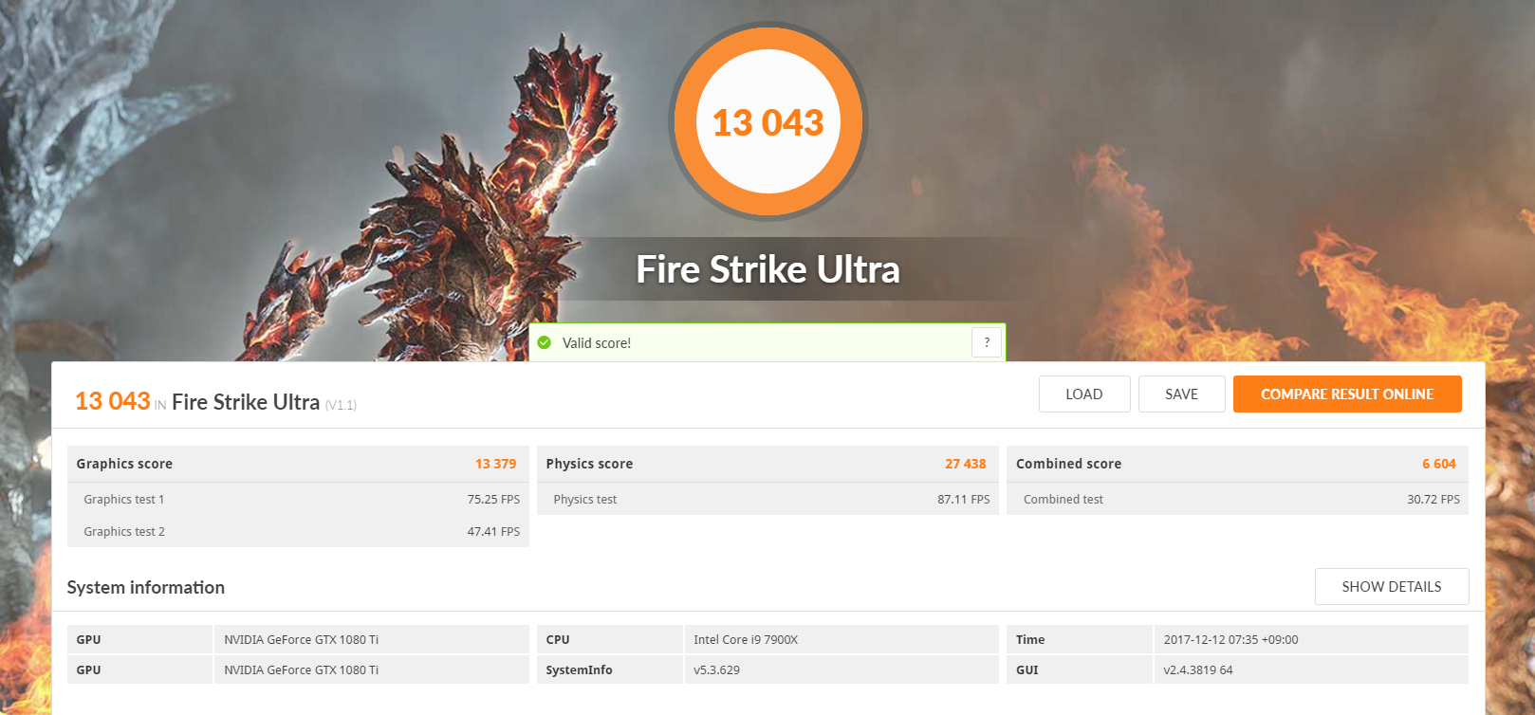The height and width of the screenshot is (715, 1535).
Task: Click the Valid score! message
Action: pyautogui.click(x=597, y=343)
